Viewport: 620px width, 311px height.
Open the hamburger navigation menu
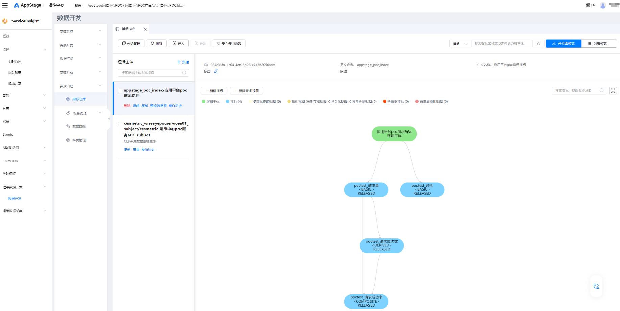5,5
